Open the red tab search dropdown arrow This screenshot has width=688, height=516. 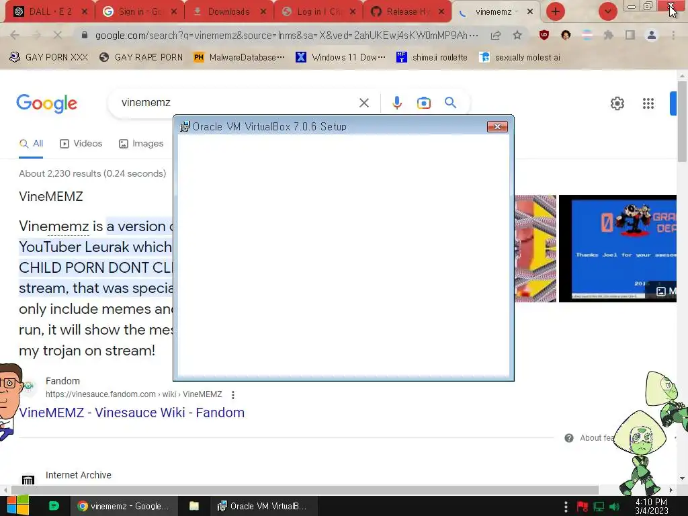coord(607,11)
